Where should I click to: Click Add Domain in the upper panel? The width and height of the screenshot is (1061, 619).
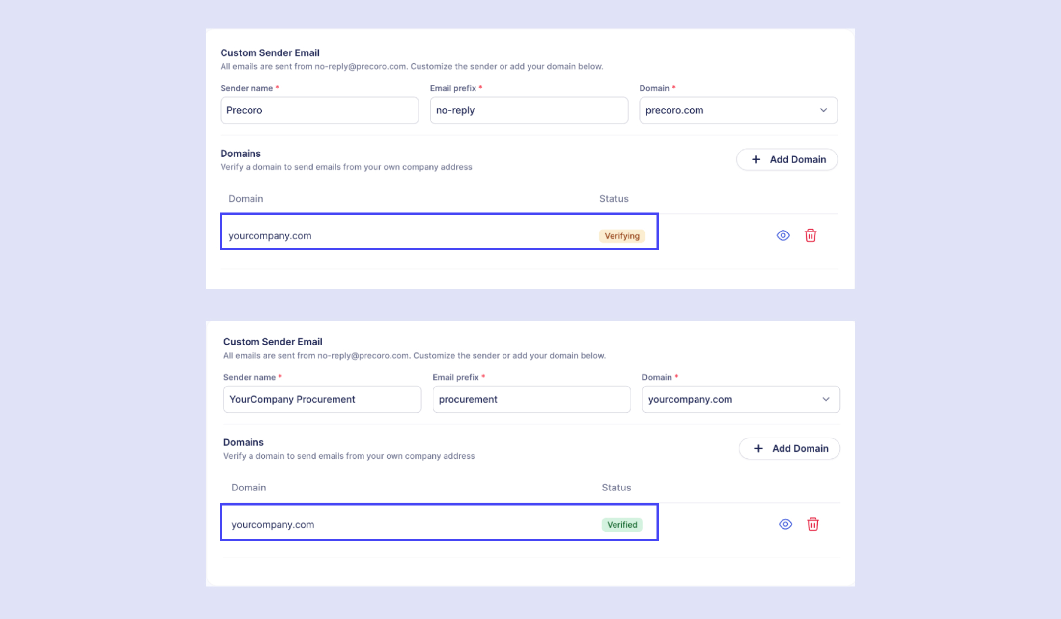pos(787,159)
